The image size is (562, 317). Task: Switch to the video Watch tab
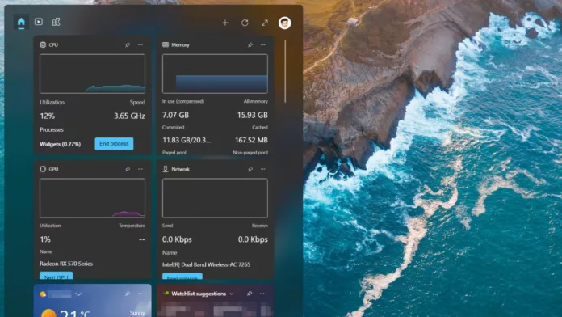point(38,22)
